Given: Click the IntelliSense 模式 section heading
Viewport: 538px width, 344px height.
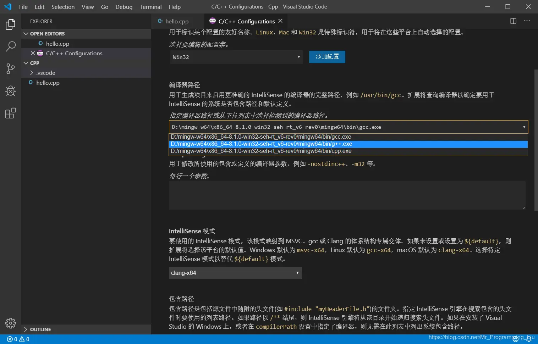Looking at the screenshot, I should 192,231.
